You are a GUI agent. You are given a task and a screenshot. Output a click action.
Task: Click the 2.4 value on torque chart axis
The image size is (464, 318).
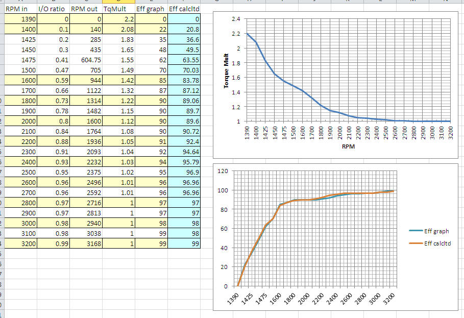(236, 19)
